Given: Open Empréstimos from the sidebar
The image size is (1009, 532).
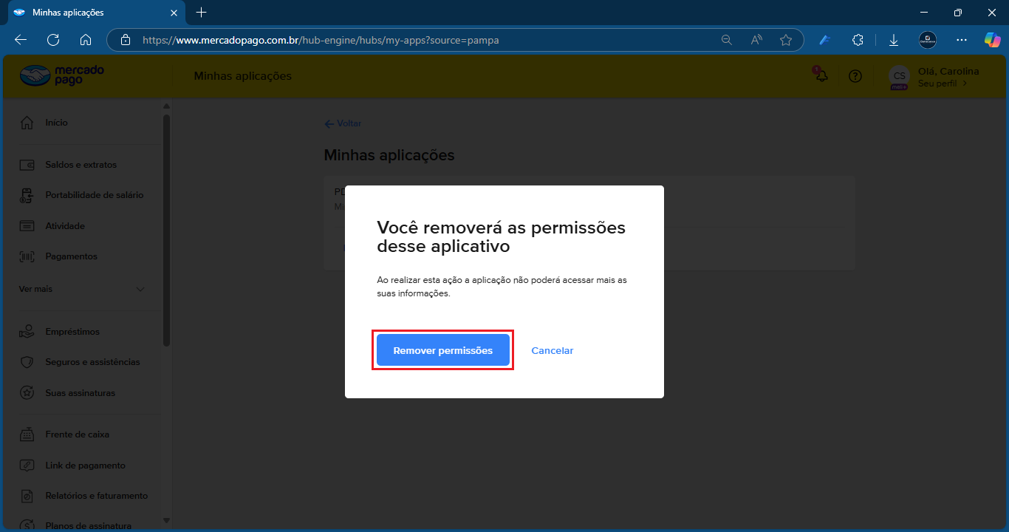Looking at the screenshot, I should [x=72, y=332].
